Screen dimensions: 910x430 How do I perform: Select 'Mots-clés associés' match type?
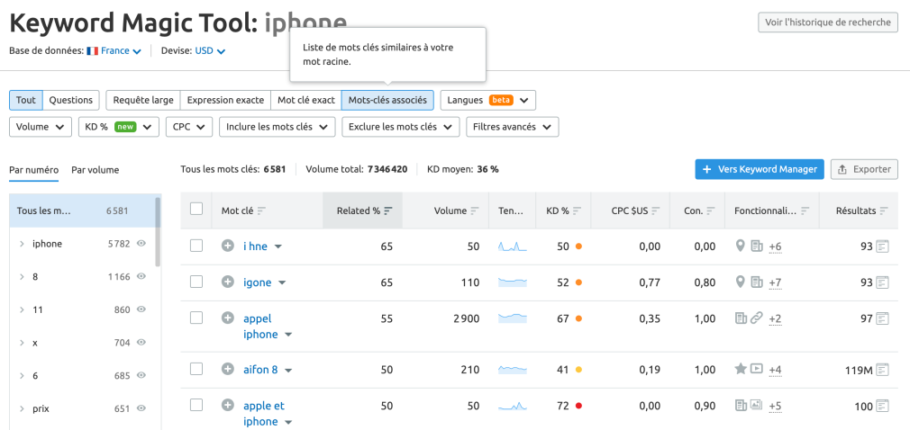coord(387,100)
